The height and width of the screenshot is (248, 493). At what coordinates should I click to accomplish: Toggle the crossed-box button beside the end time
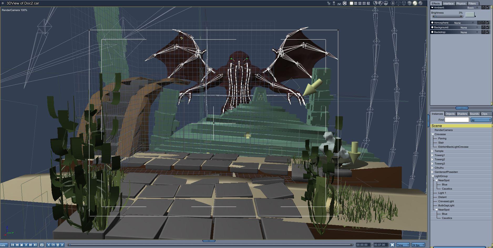392,245
